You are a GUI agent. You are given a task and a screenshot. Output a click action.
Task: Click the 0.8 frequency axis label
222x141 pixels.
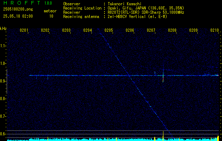(x=2, y=99)
